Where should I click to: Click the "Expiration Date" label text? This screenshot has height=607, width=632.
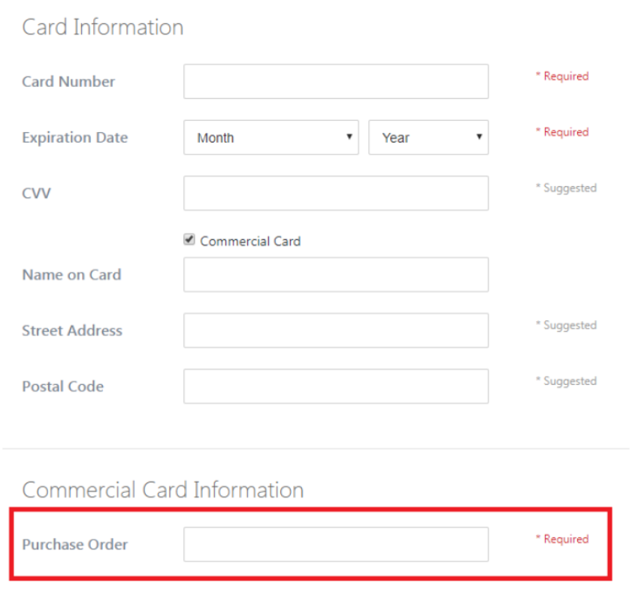click(x=74, y=138)
